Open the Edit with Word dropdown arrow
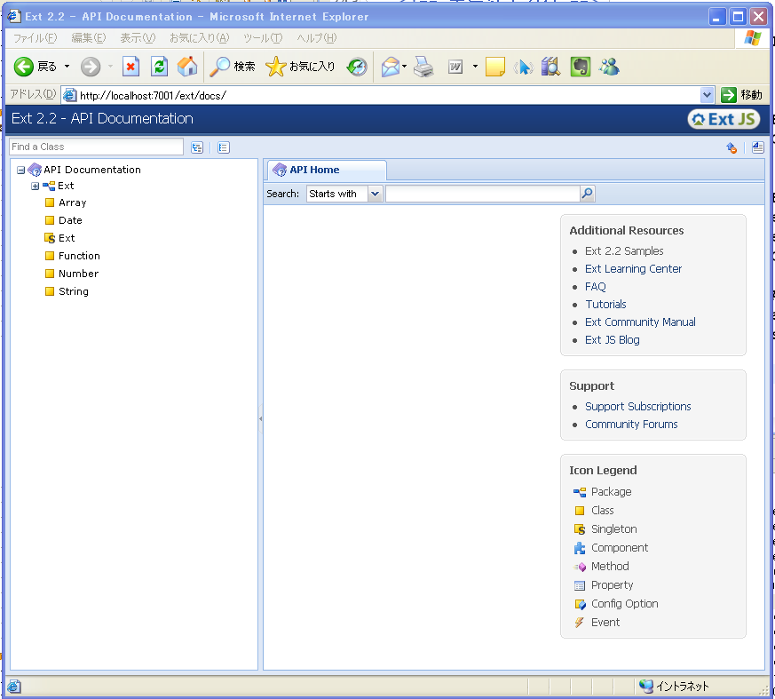The image size is (775, 699). point(475,67)
